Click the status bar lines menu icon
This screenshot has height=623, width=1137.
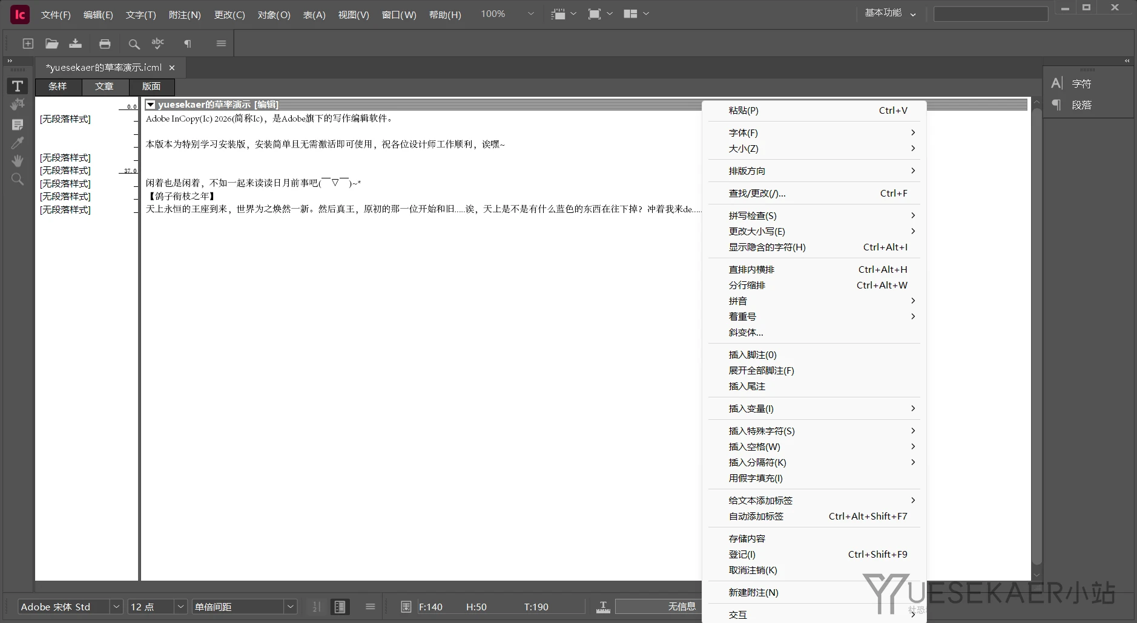tap(371, 607)
